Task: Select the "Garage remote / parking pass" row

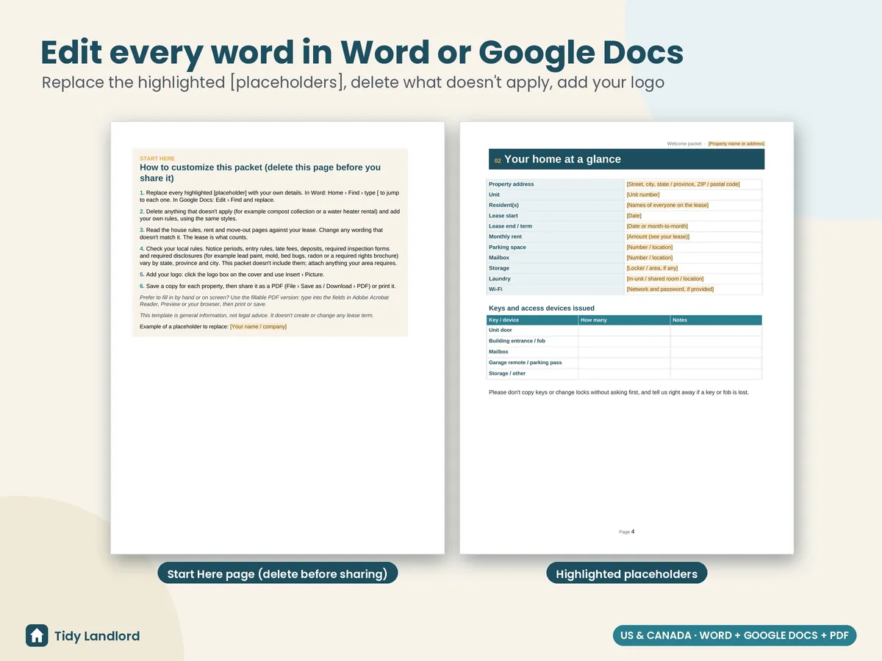Action: [624, 363]
